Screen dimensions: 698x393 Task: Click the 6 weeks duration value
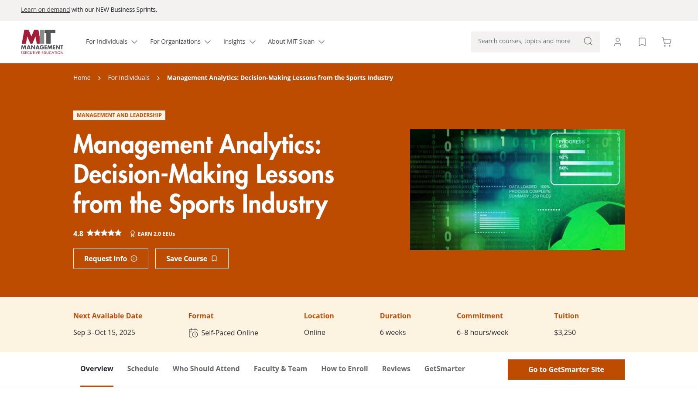pyautogui.click(x=393, y=332)
